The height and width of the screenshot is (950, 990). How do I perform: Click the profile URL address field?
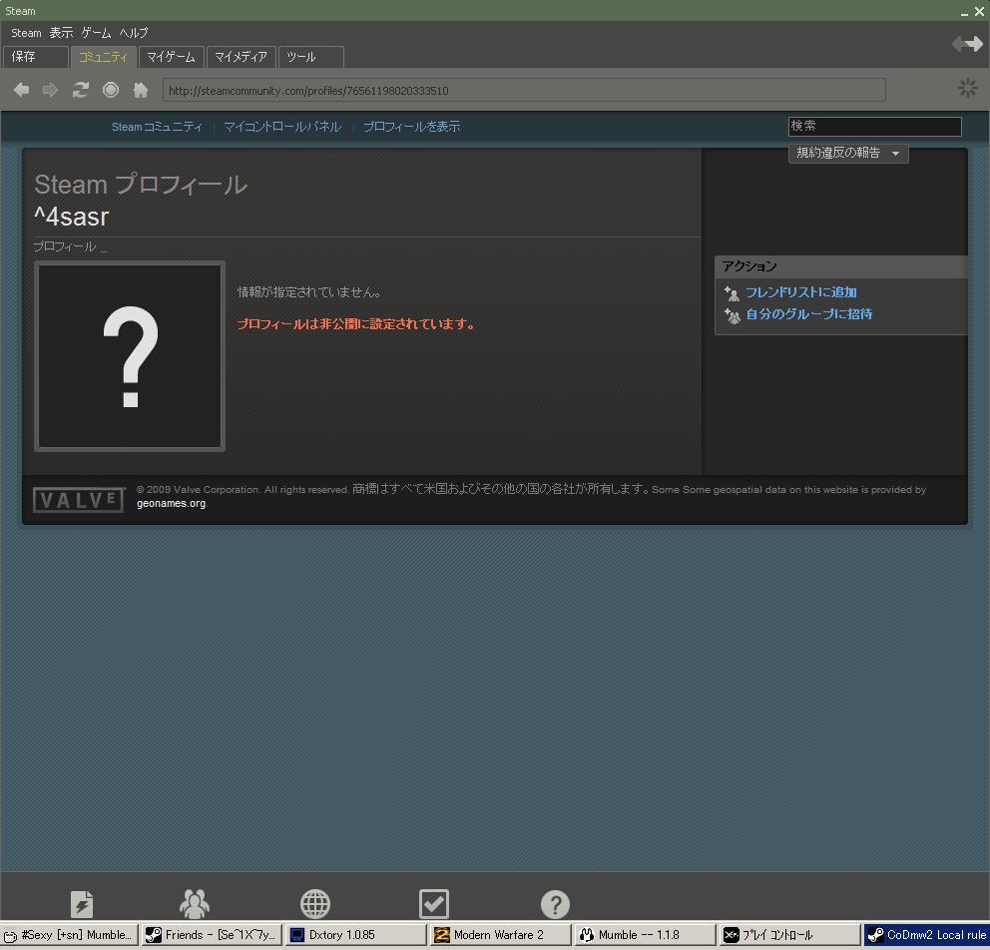(524, 90)
